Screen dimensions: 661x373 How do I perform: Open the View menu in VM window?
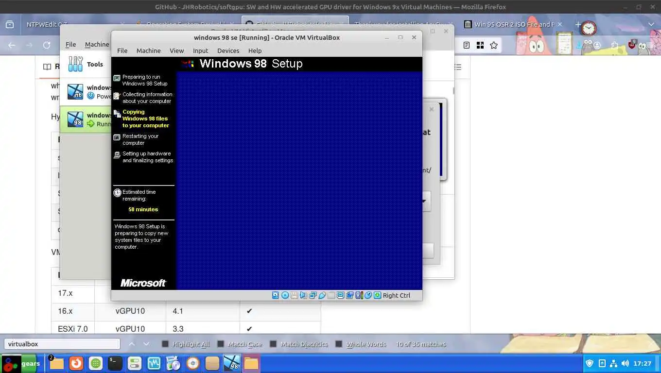[176, 51]
